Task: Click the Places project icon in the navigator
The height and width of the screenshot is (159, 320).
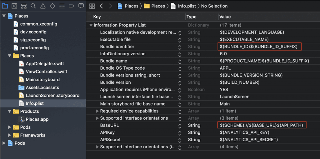Action: coord(10,16)
